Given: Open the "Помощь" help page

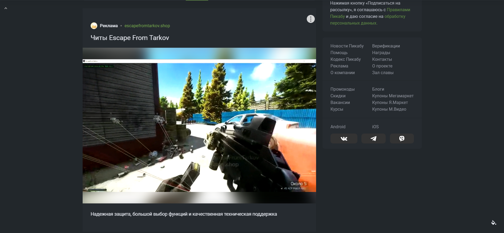Looking at the screenshot, I should pos(339,53).
